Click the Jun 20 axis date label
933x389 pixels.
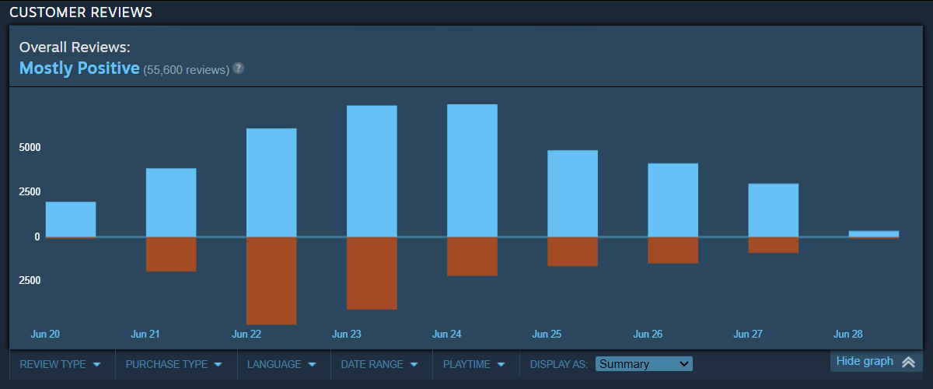click(45, 335)
